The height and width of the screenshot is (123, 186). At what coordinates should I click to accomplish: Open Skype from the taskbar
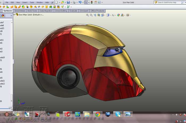[118, 114]
